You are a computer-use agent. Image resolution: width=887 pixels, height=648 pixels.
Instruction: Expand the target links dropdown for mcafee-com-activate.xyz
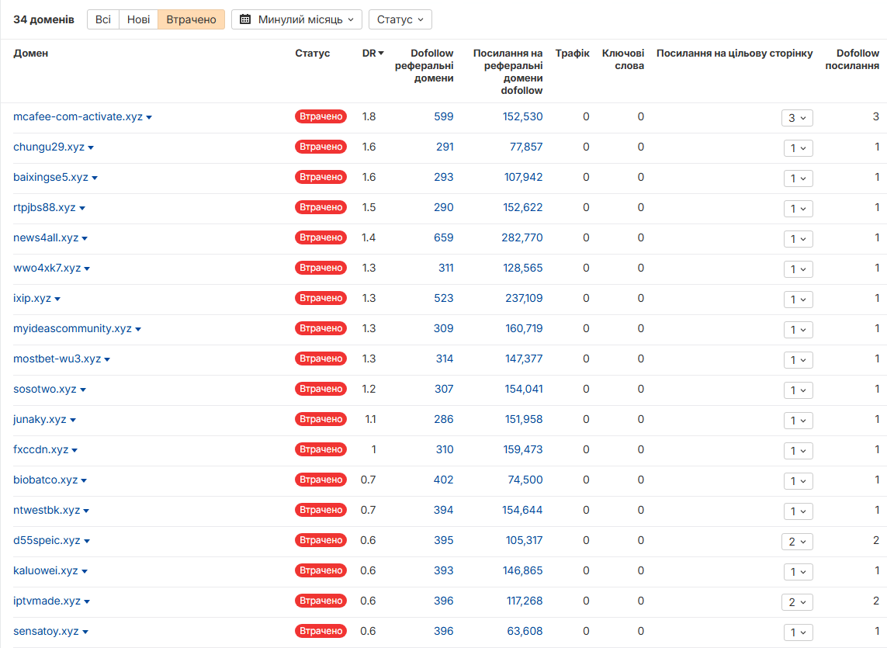[797, 118]
